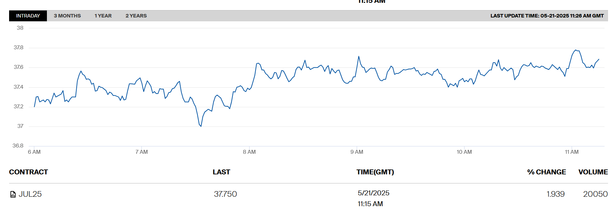This screenshot has height=210, width=614.
Task: Click the 6 AM axis label
Action: pos(34,152)
